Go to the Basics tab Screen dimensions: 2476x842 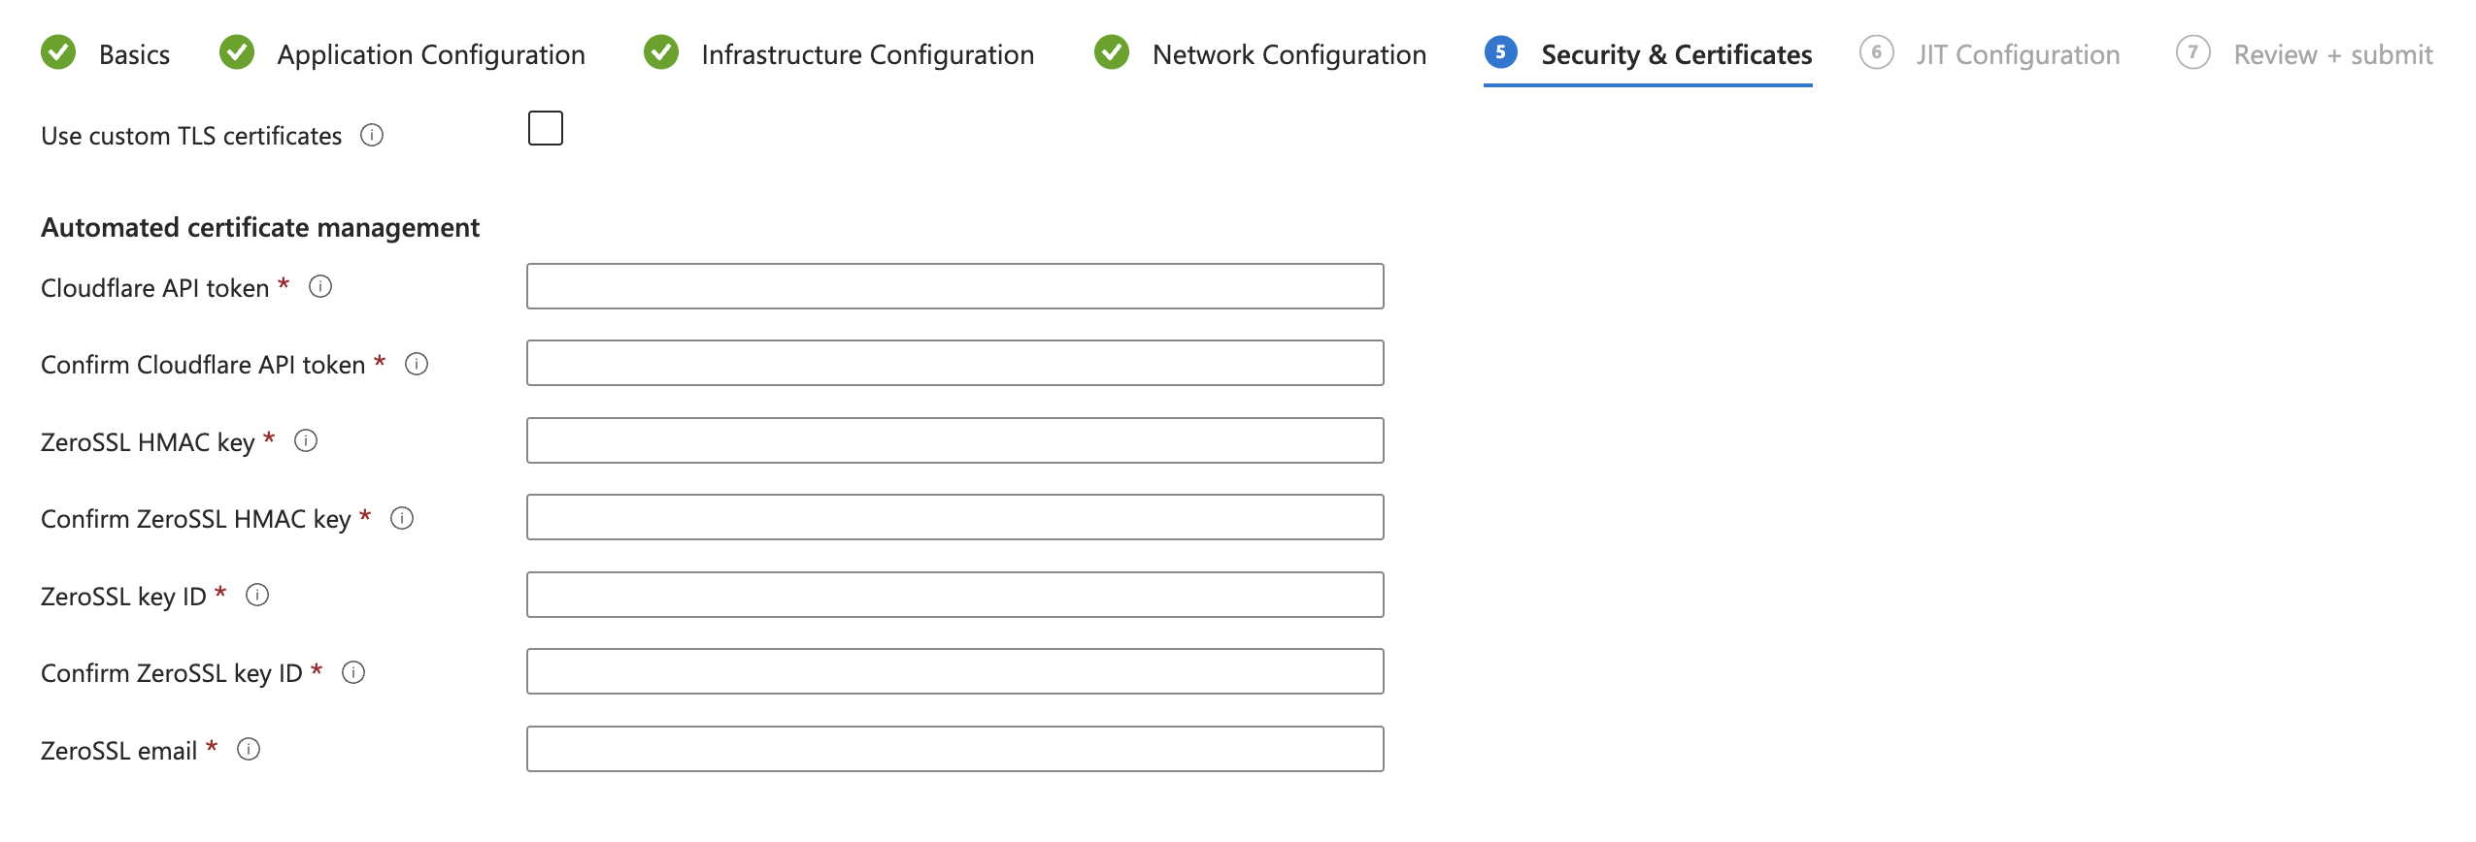pos(134,54)
